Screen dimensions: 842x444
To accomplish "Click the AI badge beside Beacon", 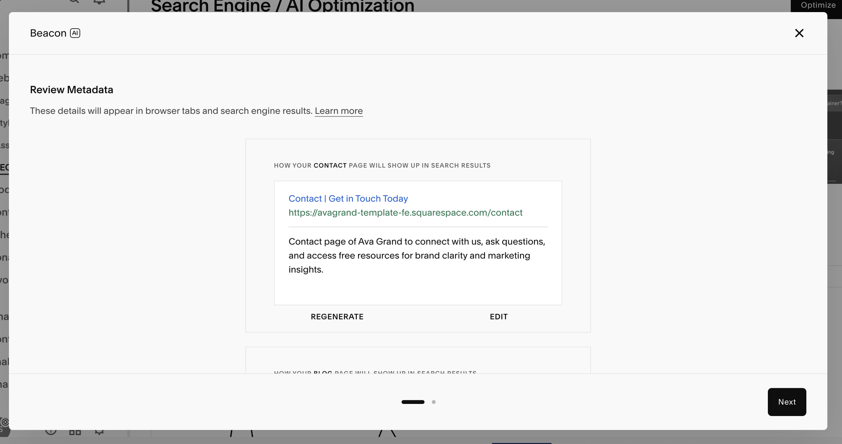I will tap(75, 33).
